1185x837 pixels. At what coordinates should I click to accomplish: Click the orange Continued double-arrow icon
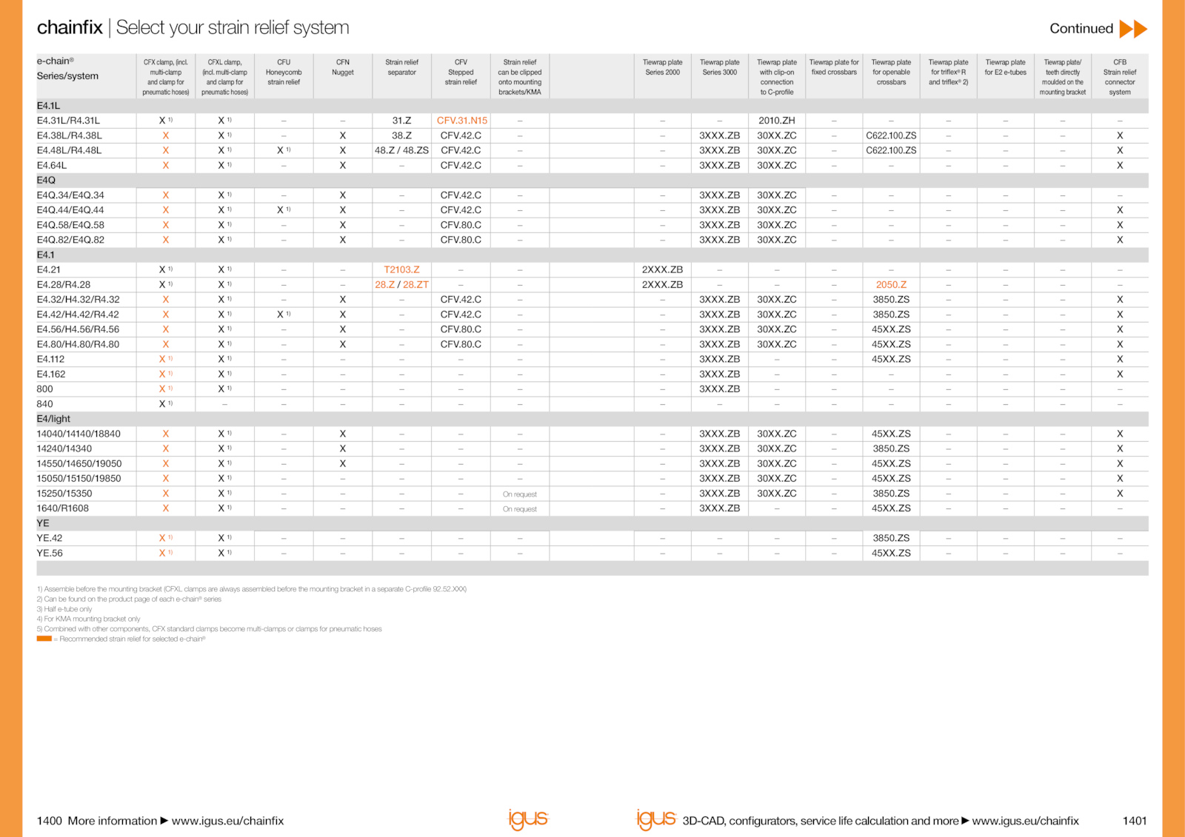pos(1133,29)
